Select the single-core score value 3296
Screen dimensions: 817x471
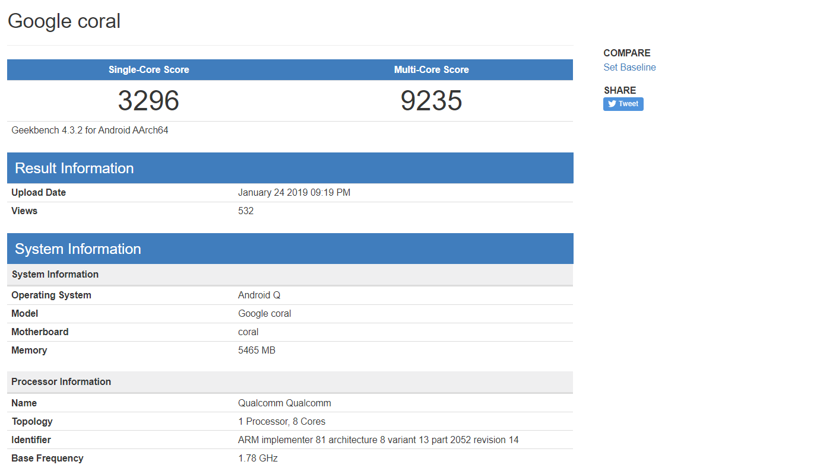click(x=148, y=100)
